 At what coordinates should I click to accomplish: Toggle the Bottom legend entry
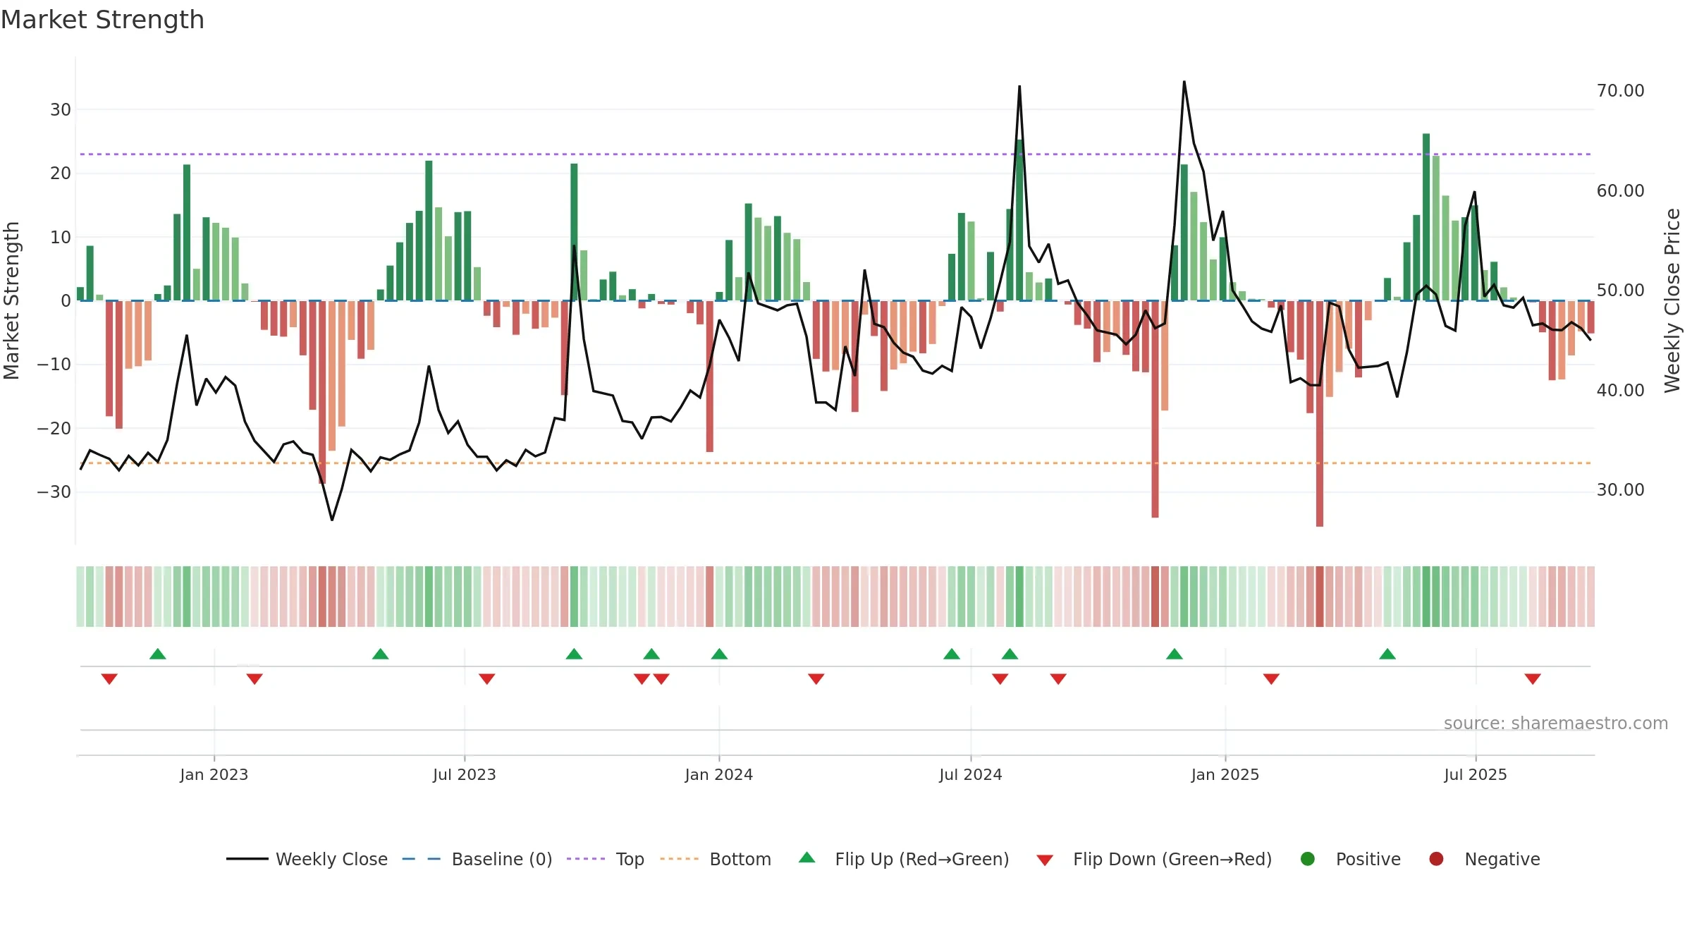pos(716,859)
